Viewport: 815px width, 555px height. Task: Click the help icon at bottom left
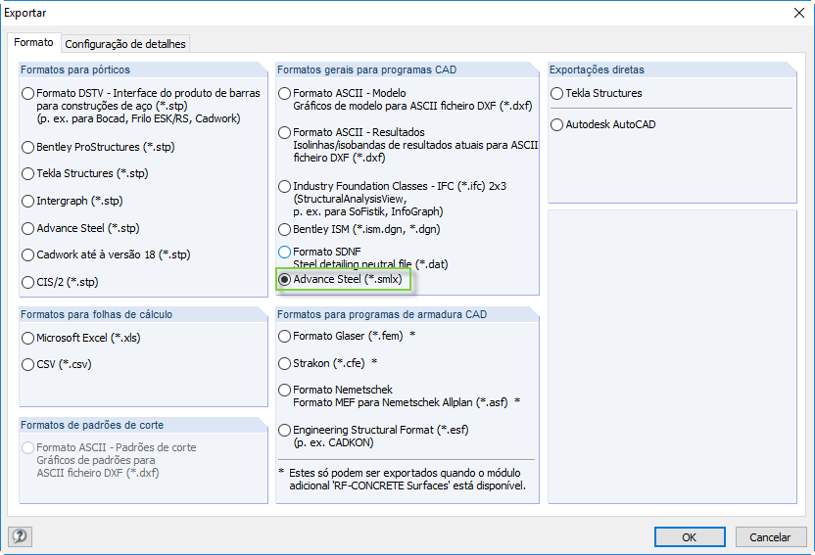point(20,536)
